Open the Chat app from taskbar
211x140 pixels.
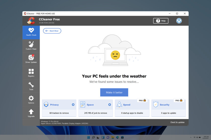click(x=108, y=137)
